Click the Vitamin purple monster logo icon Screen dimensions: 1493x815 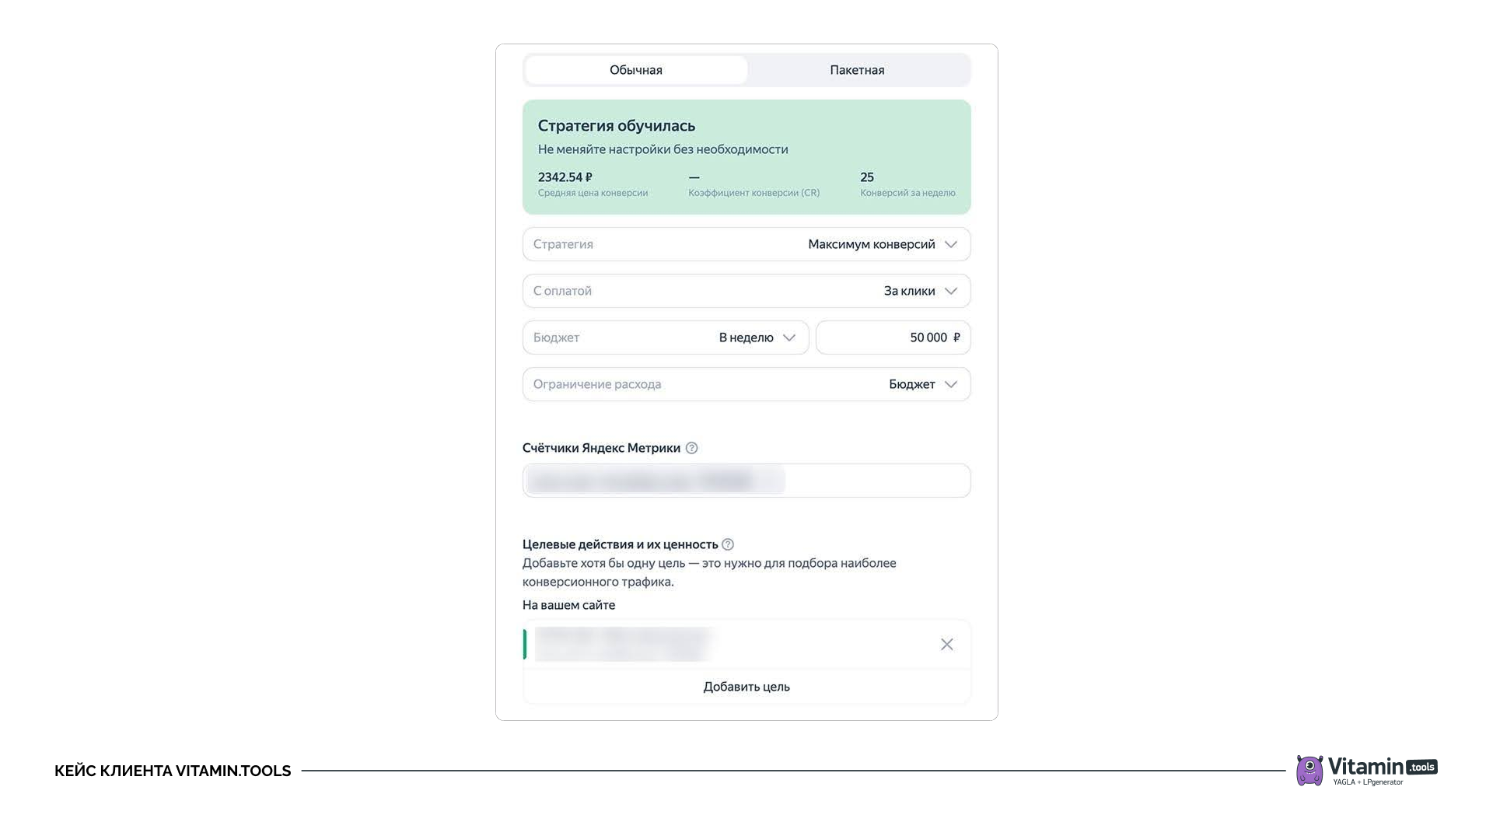point(1309,770)
